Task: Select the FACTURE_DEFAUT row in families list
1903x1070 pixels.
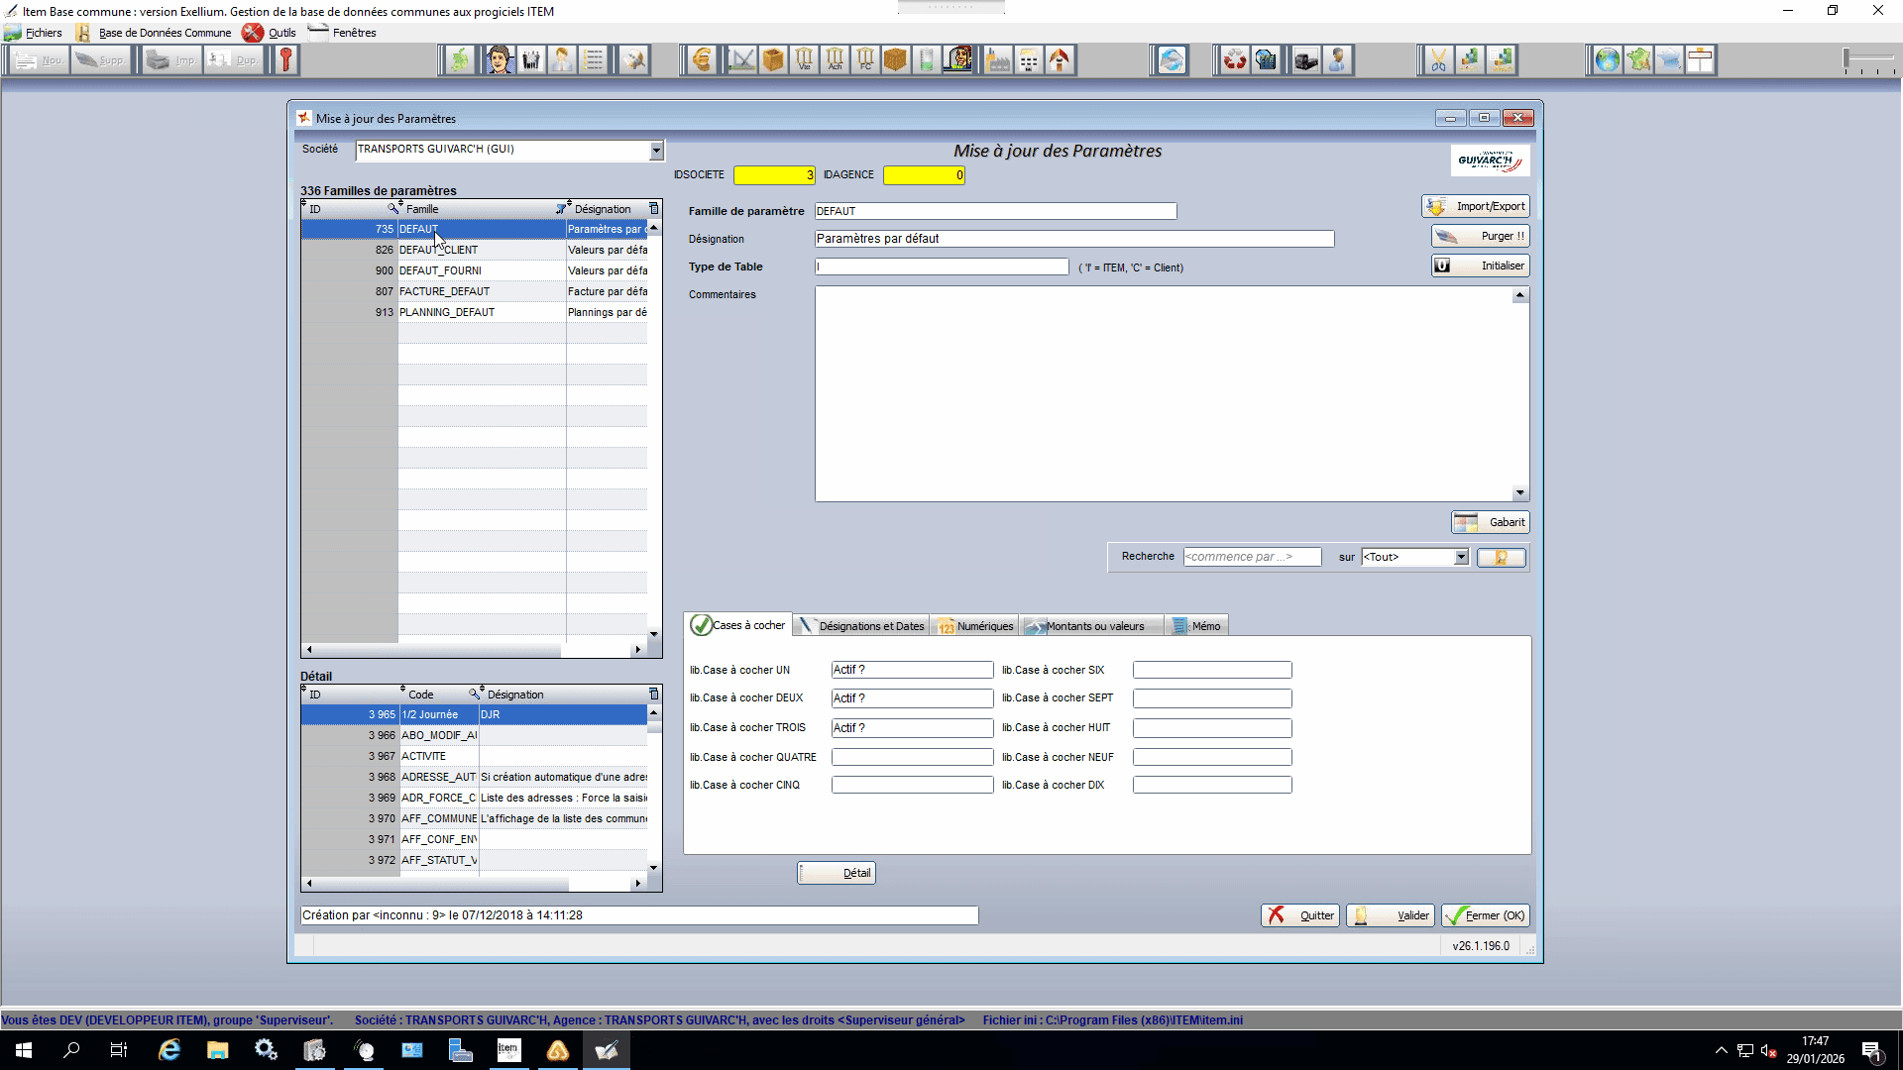Action: pyautogui.click(x=475, y=291)
